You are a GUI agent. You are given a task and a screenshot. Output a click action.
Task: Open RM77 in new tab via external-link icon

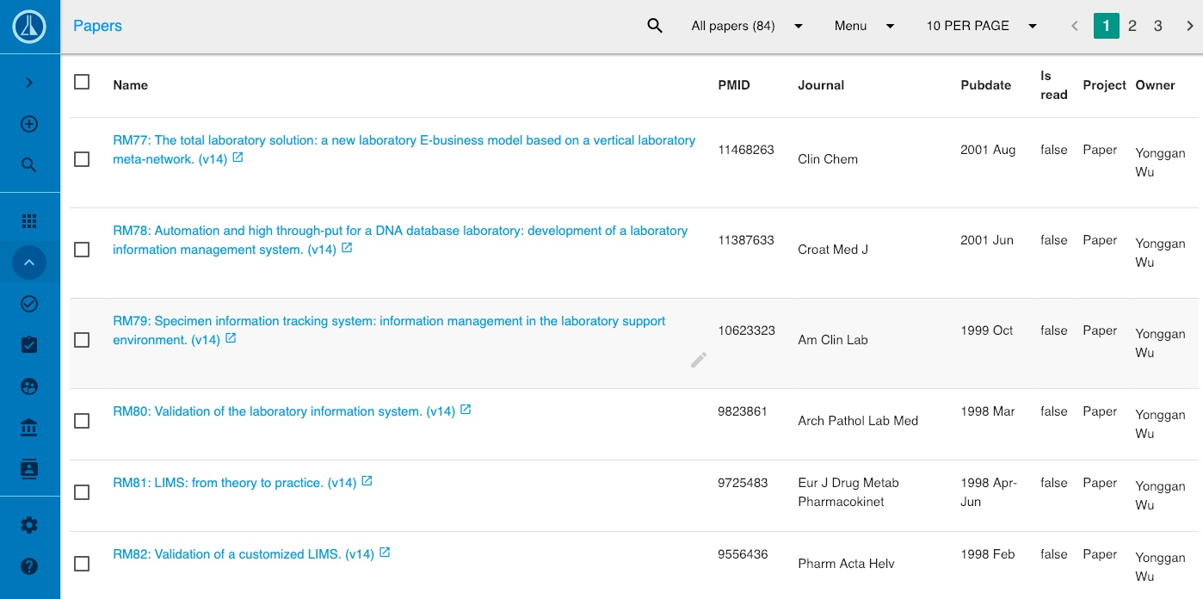click(238, 157)
